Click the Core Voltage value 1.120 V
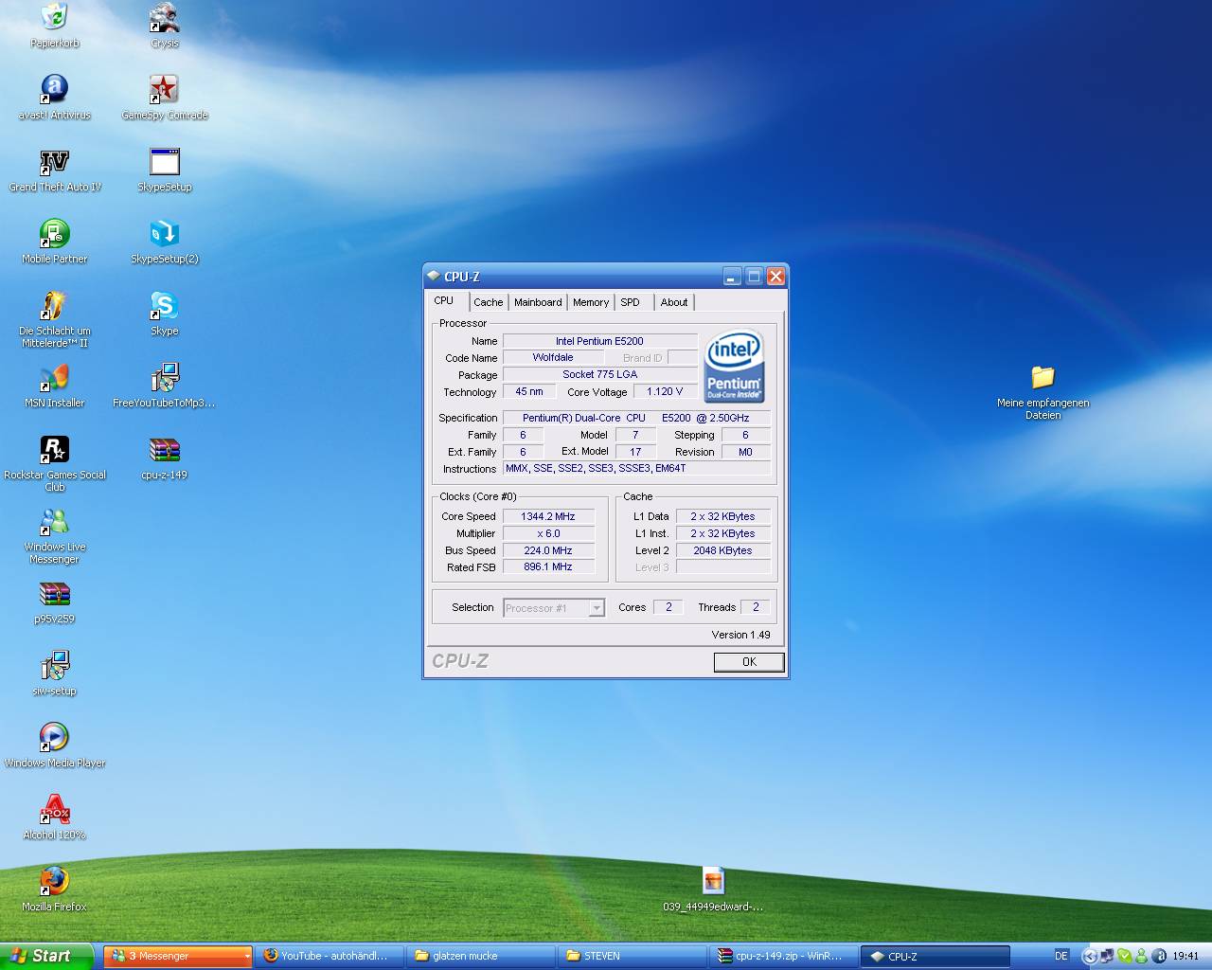 tap(665, 391)
